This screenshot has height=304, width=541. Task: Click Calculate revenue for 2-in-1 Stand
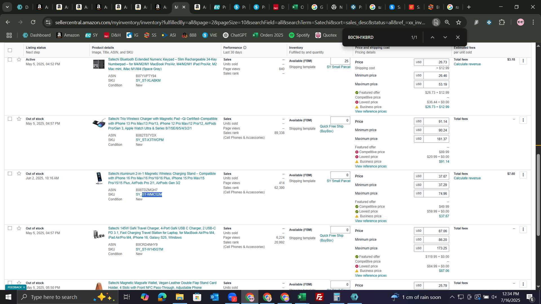click(x=467, y=178)
